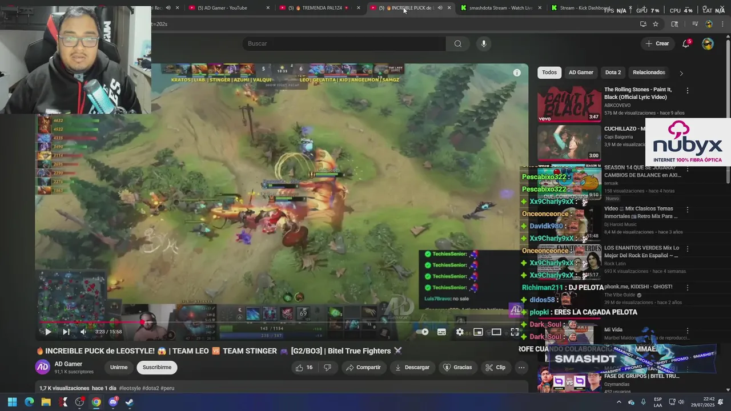
Task: Select the AD Gamer filter chip
Action: point(581,72)
